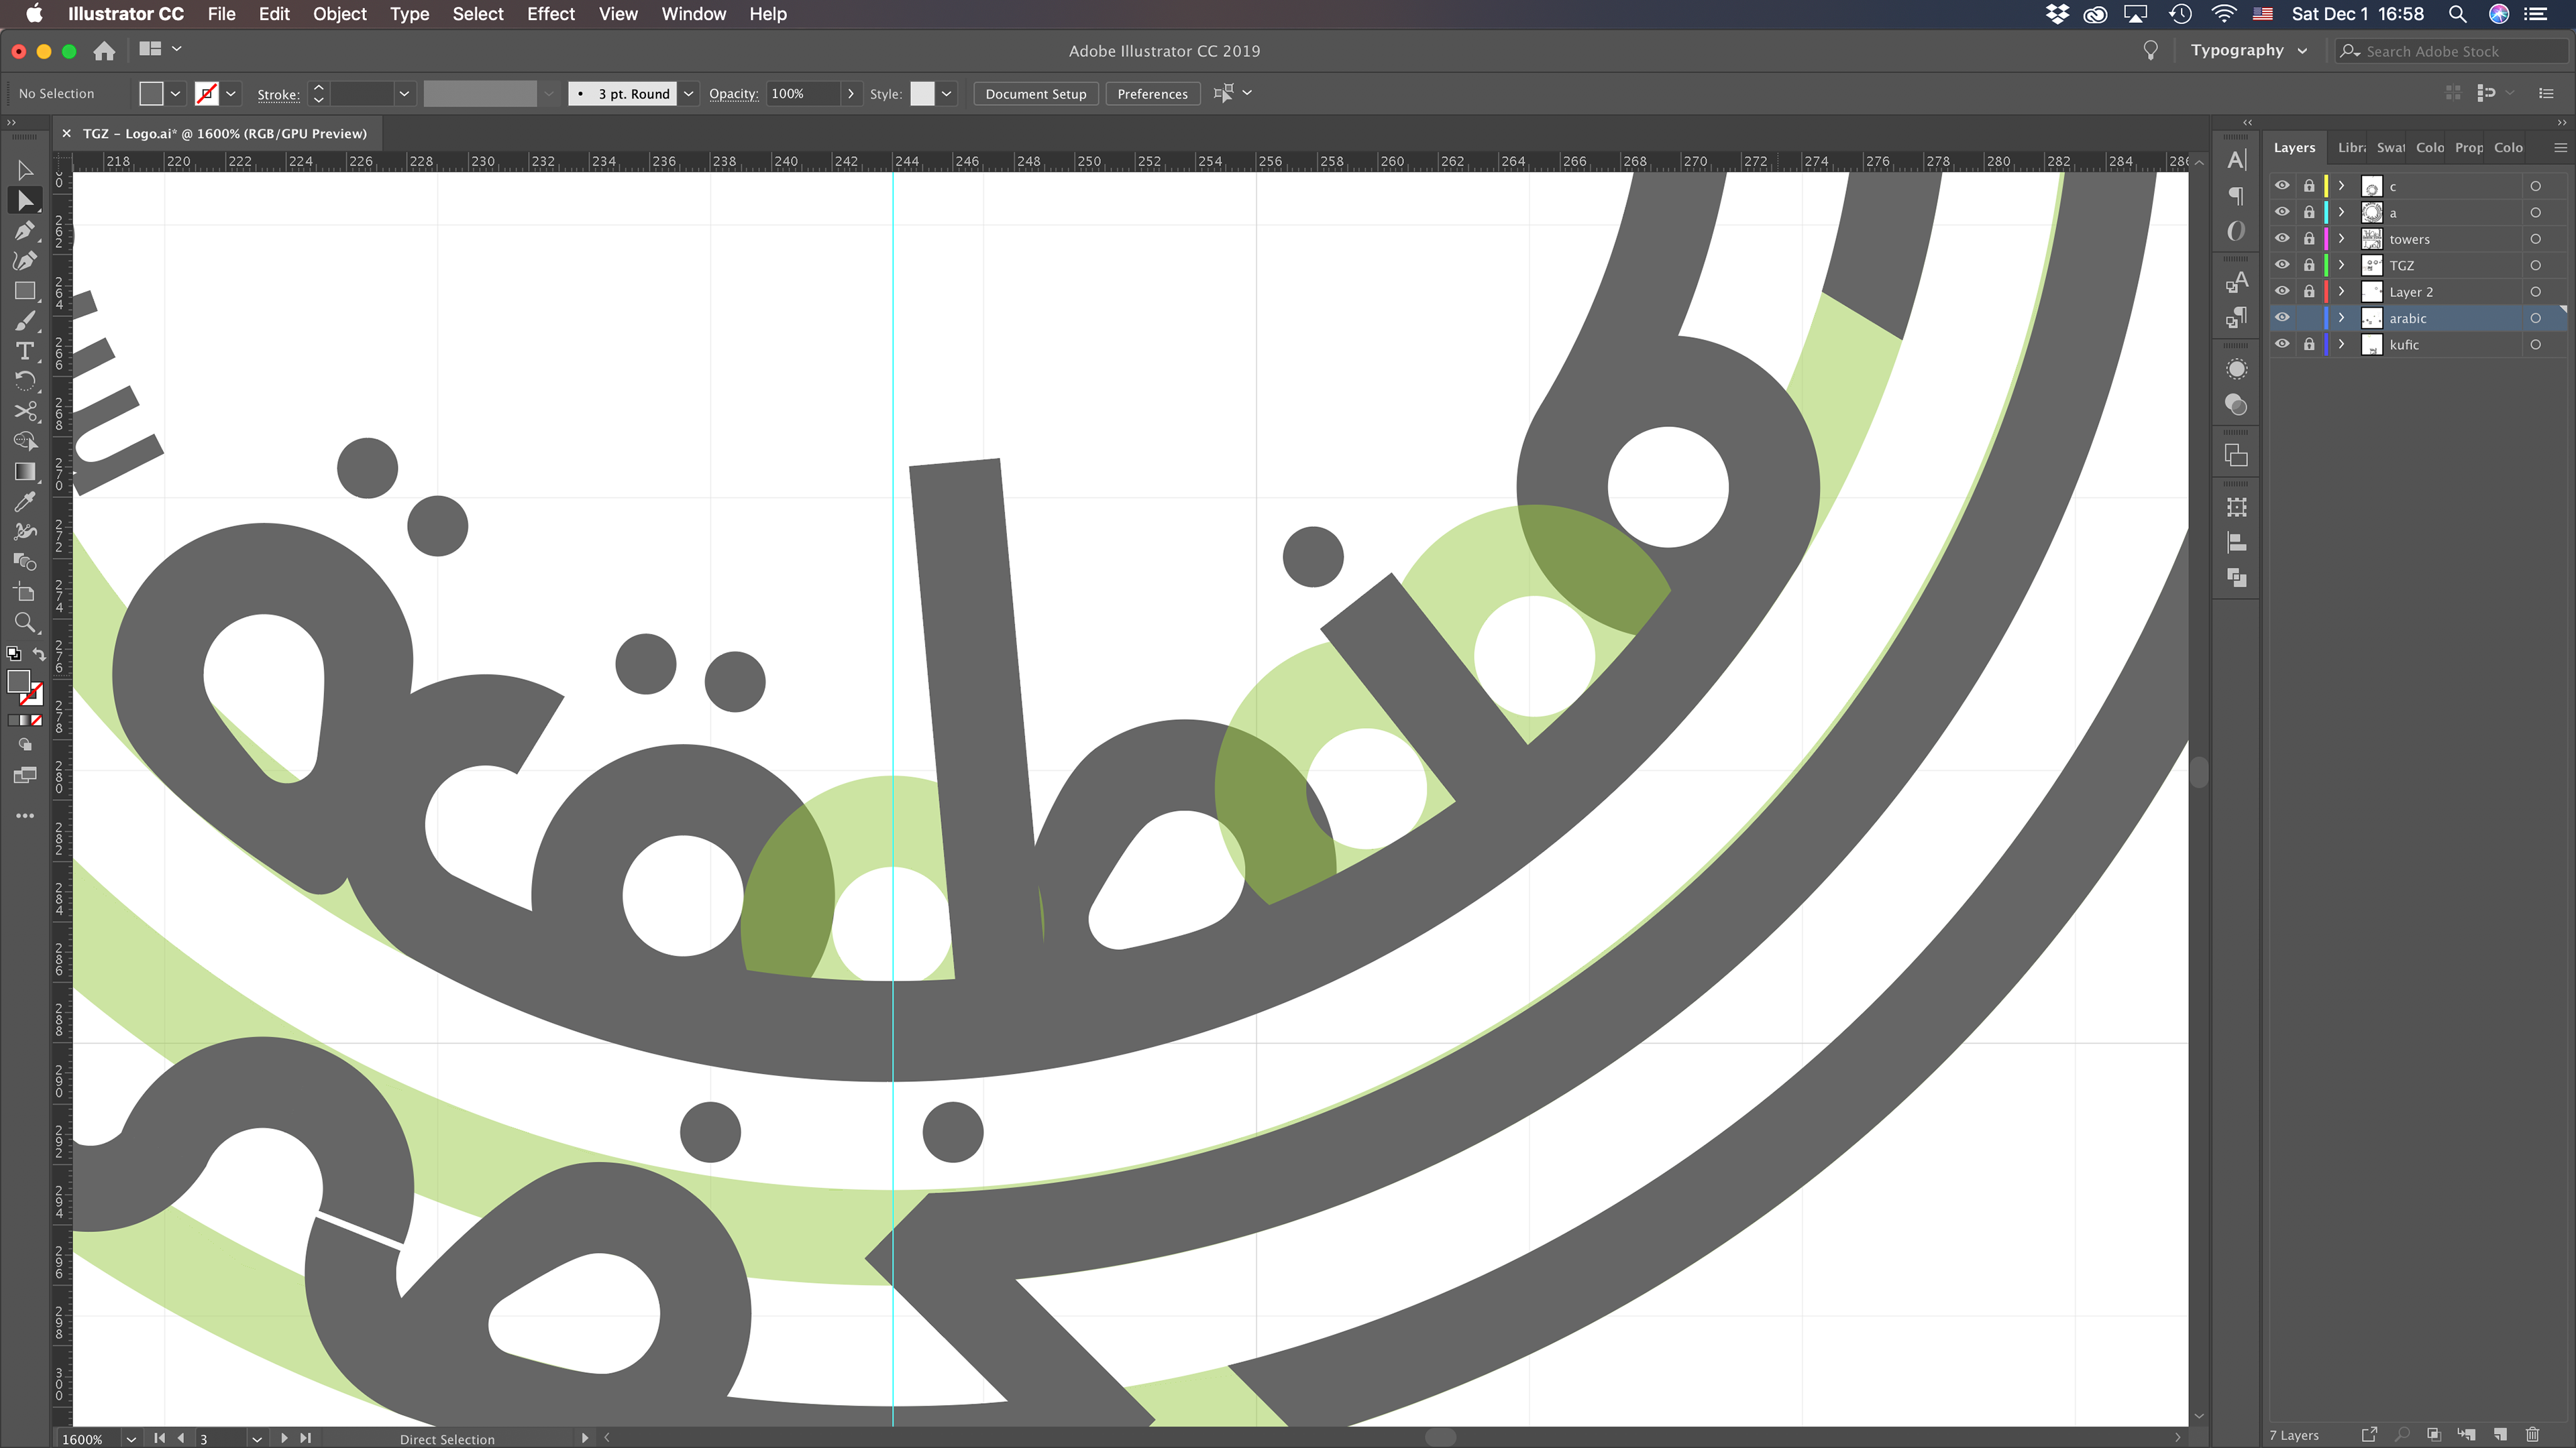This screenshot has height=1448, width=2576.
Task: Delete selection with Layers trash icon
Action: [2532, 1435]
